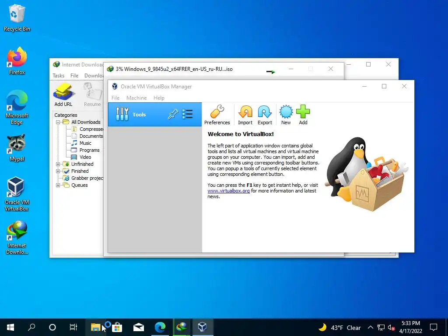
Task: Follow the www.virtualbox.org link
Action: pos(228,191)
